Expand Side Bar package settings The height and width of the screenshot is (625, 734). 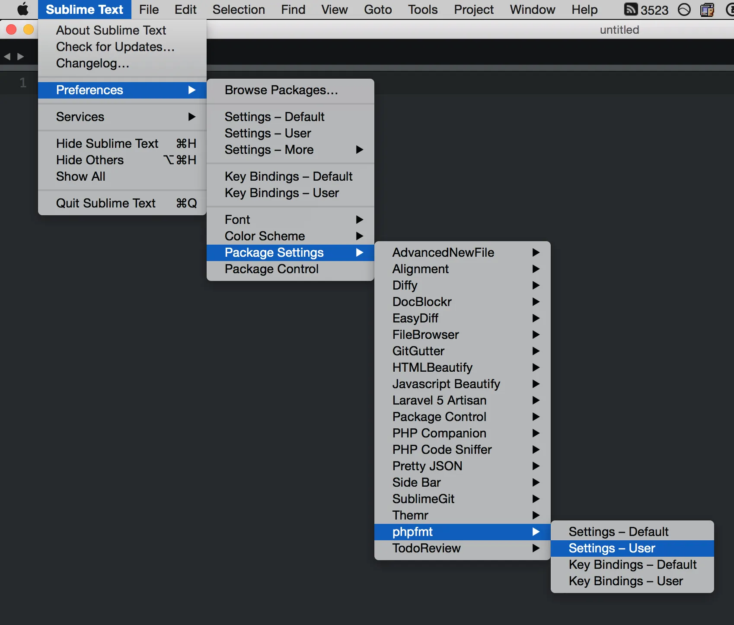point(463,482)
